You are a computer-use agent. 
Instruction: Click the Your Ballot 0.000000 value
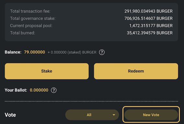click(39, 90)
